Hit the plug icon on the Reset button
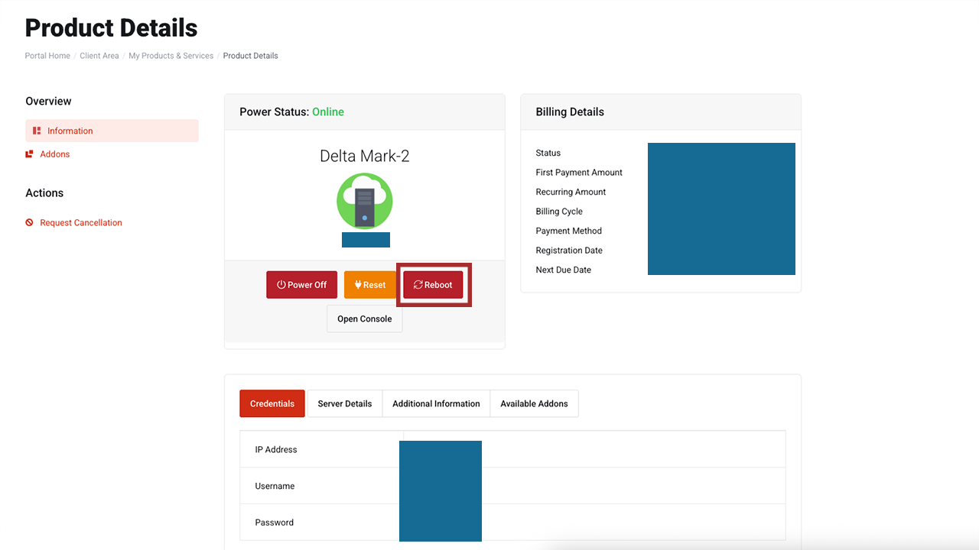This screenshot has height=550, width=979. click(357, 285)
